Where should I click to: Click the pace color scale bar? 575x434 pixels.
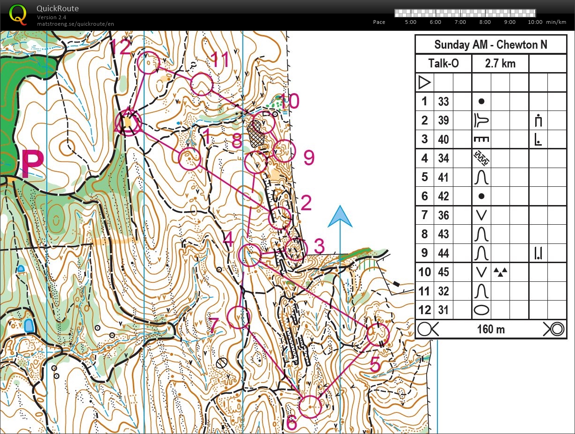click(x=465, y=13)
